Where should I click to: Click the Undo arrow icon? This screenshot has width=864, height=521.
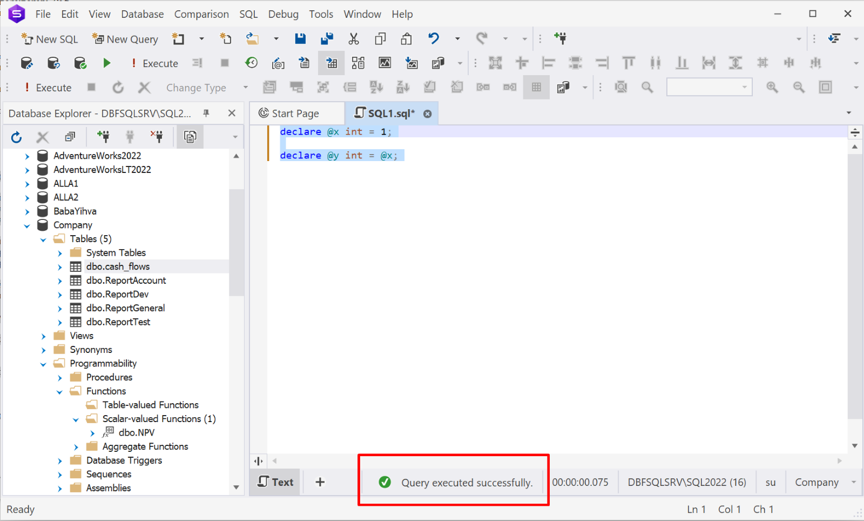pos(434,38)
